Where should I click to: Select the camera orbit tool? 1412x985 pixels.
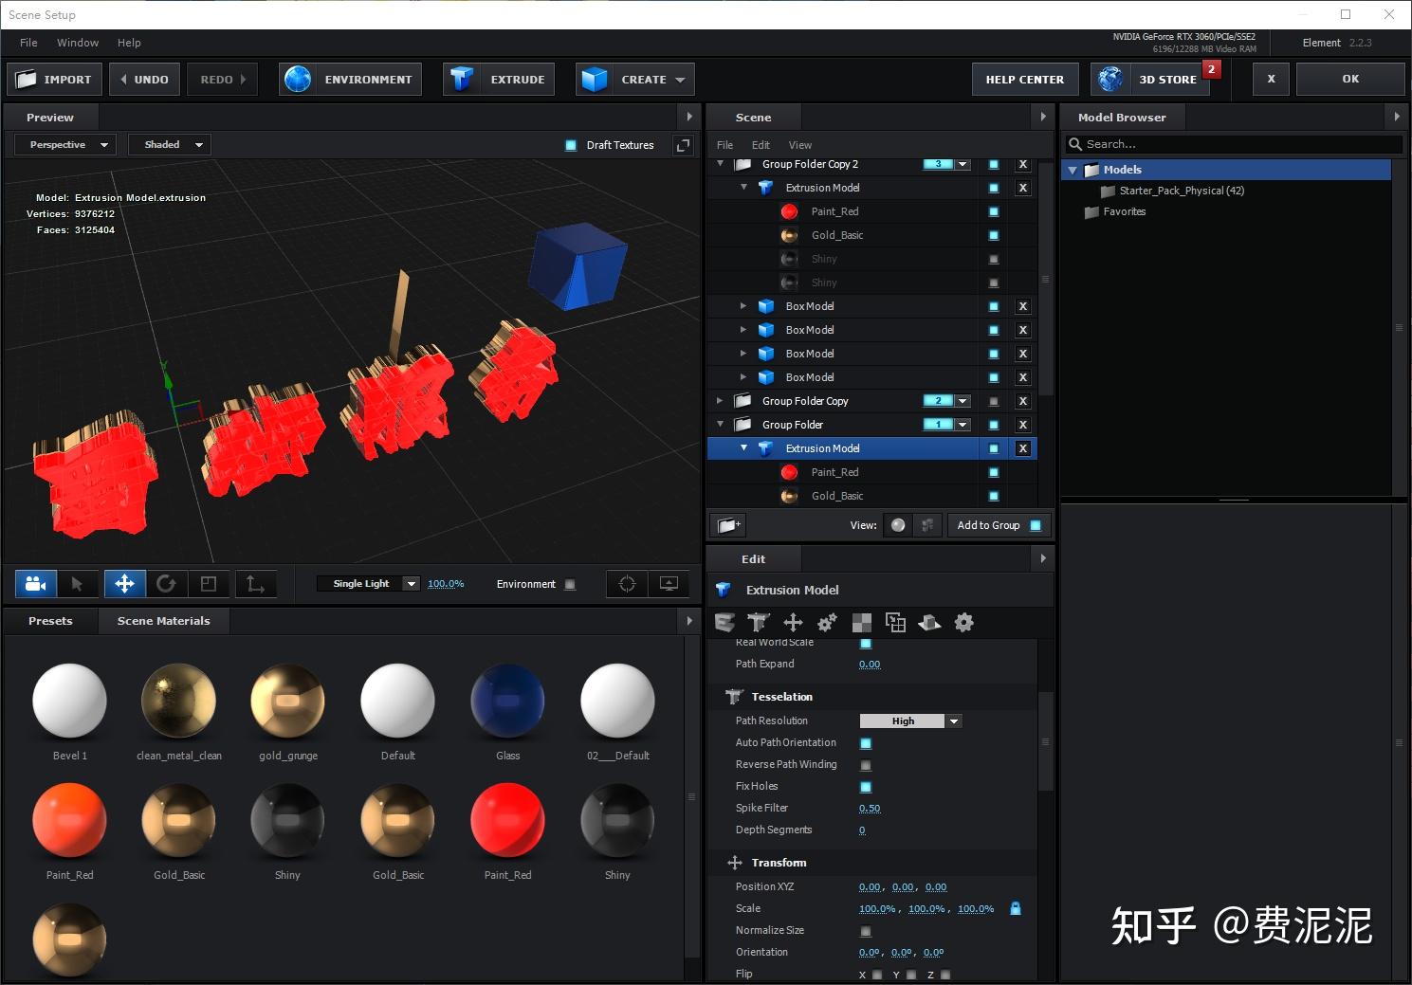pyautogui.click(x=35, y=583)
